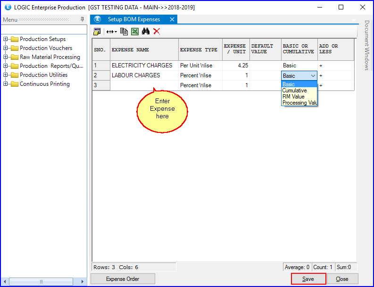Click the menu panel horizontal scrollbar thumb

pyautogui.click(x=41, y=281)
